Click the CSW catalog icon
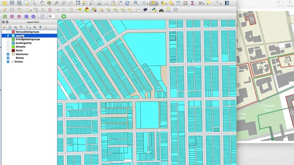Image resolution: width=294 pixels, height=165 pixels. point(138,10)
